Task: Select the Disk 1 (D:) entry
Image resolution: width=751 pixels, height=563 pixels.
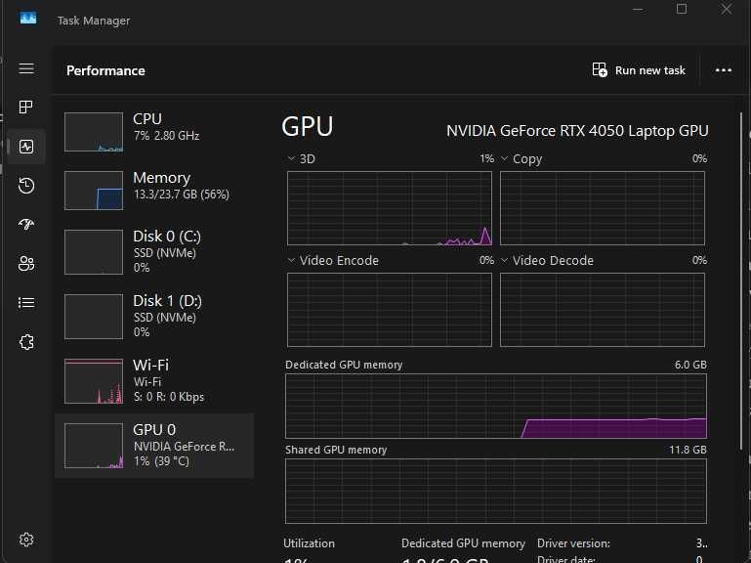Action: coord(154,317)
